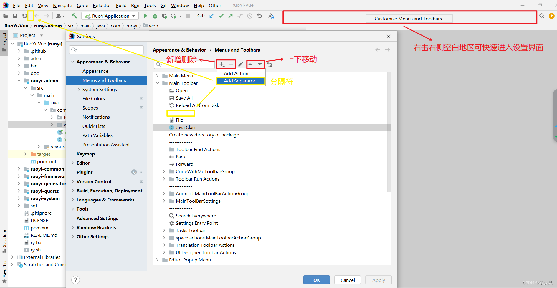Screen dimensions: 557x288
Task: Expand the Toolbar Run Actions node
Action: pyautogui.click(x=164, y=179)
